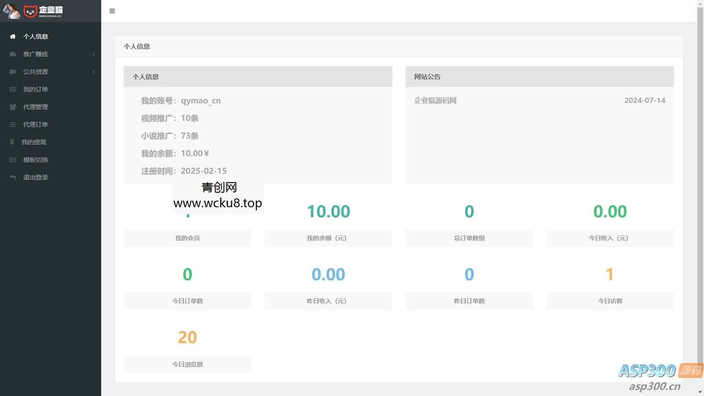Open the 我的订单 menu item
Image resolution: width=704 pixels, height=396 pixels.
(x=36, y=89)
